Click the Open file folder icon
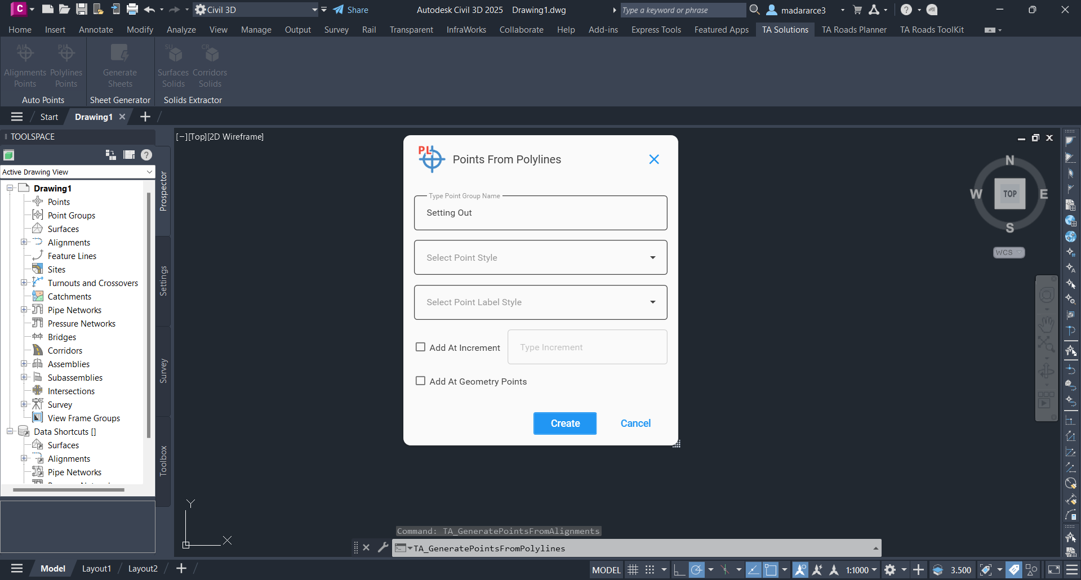 click(x=65, y=9)
